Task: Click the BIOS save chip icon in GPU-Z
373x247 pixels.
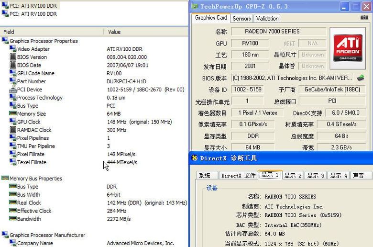Action: click(x=361, y=78)
